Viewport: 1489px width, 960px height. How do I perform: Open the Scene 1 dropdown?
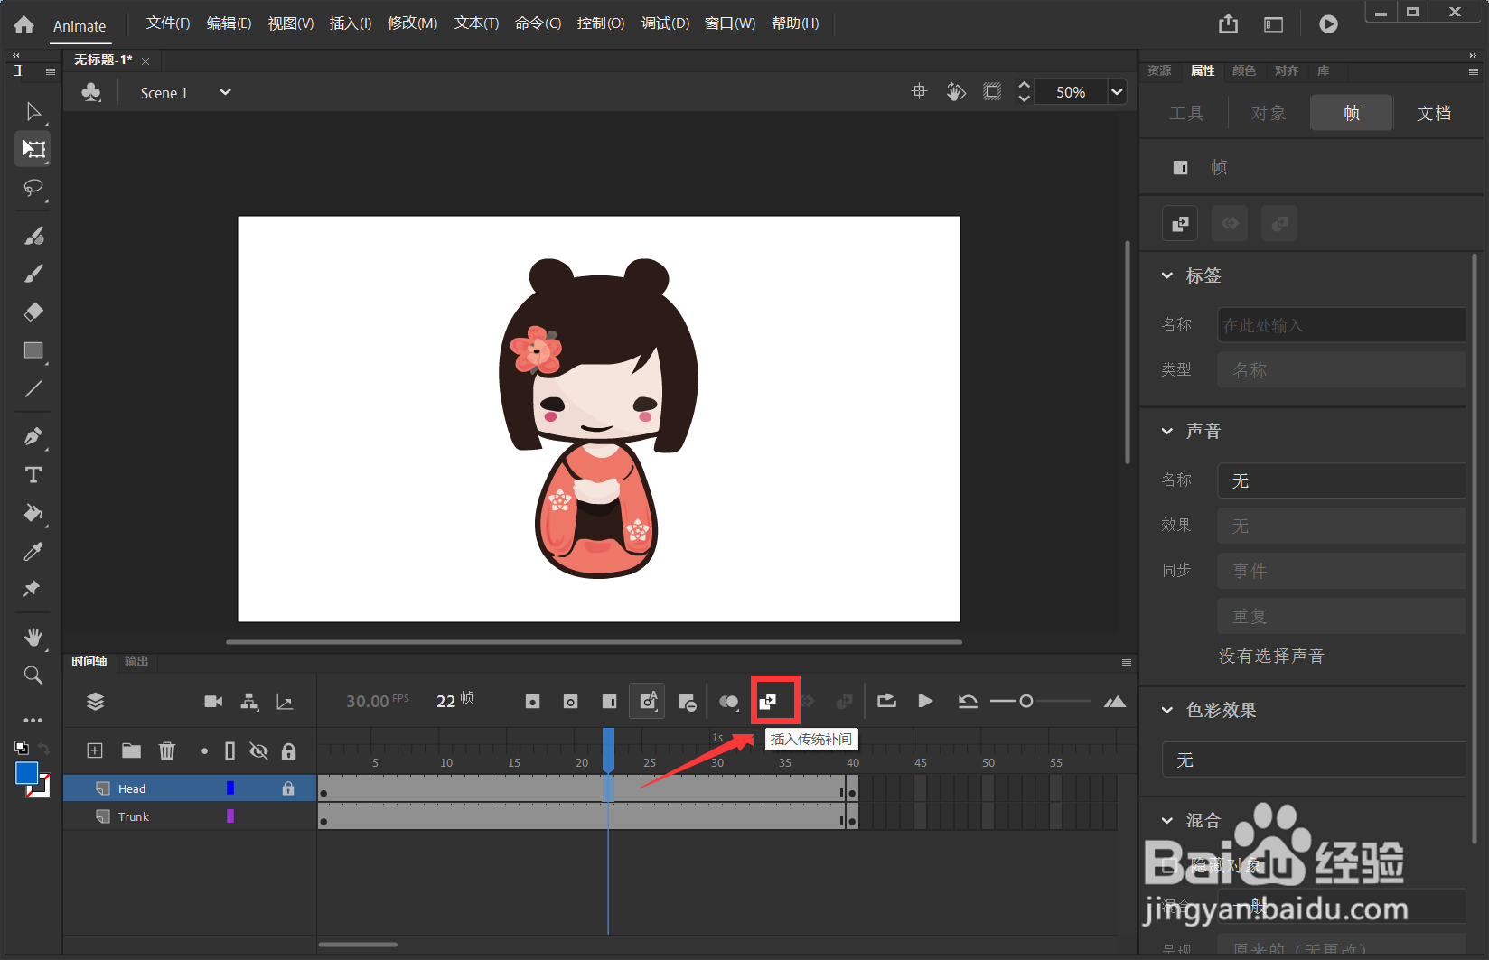[225, 92]
